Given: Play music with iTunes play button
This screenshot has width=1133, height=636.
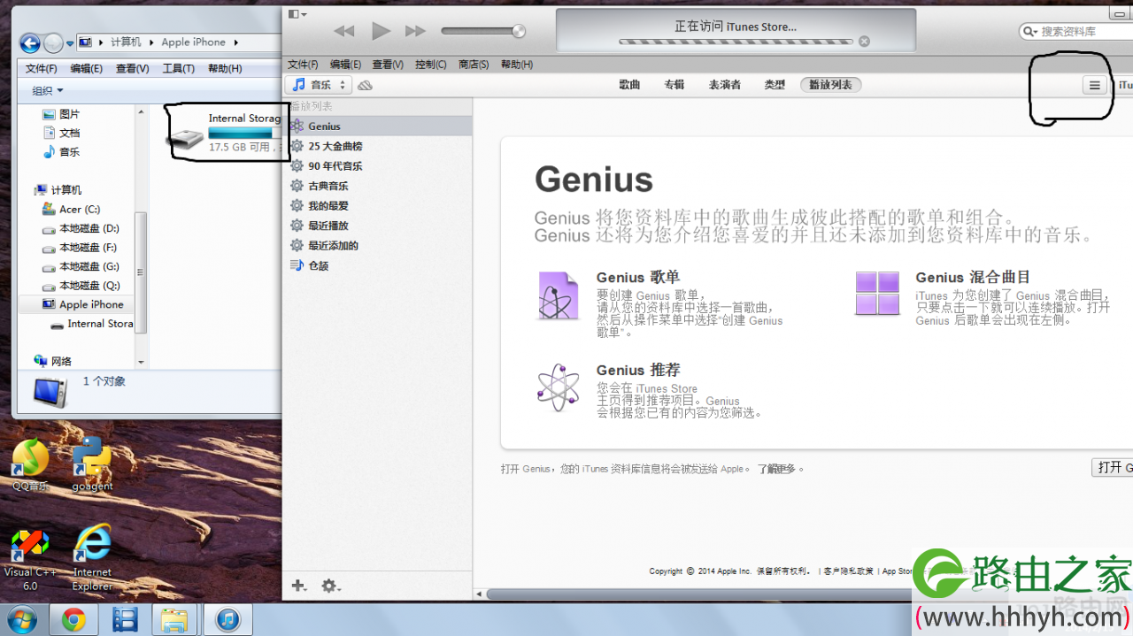Looking at the screenshot, I should tap(381, 31).
